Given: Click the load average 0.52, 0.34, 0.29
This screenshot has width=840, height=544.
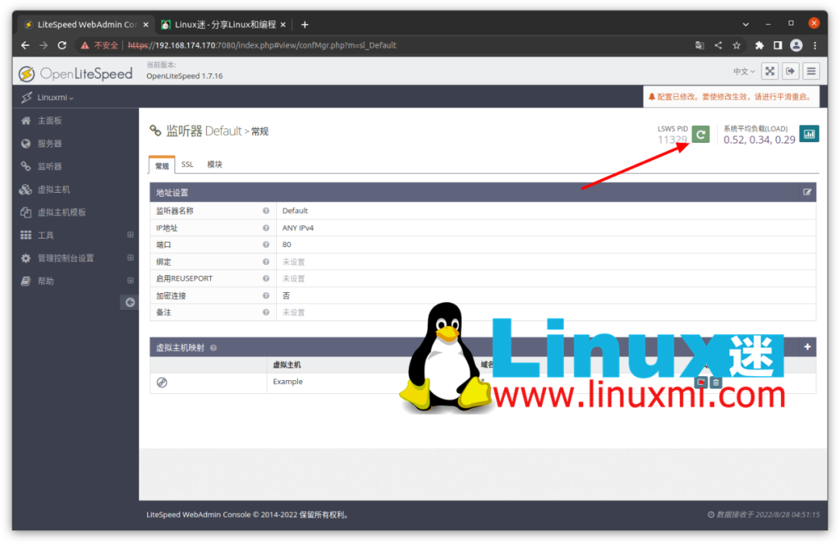Looking at the screenshot, I should tap(759, 140).
